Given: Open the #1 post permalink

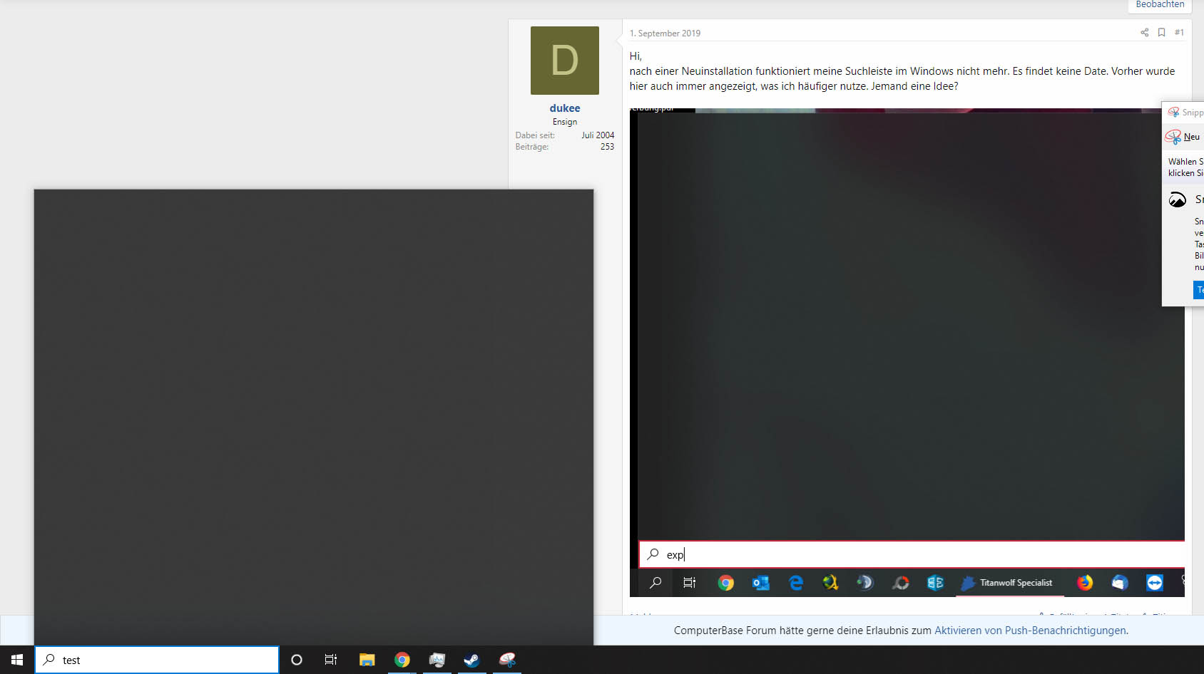Looking at the screenshot, I should pyautogui.click(x=1179, y=33).
